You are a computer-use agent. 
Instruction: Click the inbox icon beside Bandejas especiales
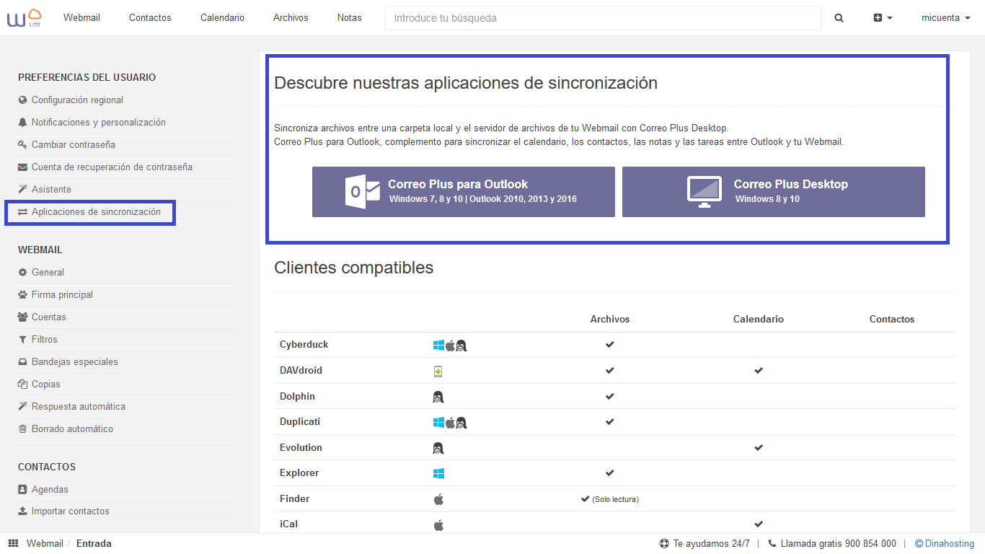pyautogui.click(x=22, y=362)
